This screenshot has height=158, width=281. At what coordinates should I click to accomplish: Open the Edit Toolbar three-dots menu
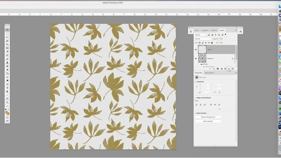pos(7,106)
